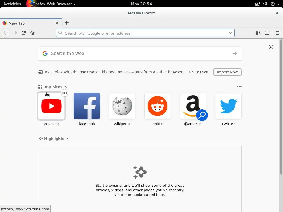Image resolution: width=283 pixels, height=212 pixels.
Task: Open Top Sites section options menu
Action: 239,87
